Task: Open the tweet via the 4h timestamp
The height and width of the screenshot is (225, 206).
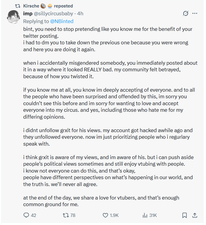Action: pyautogui.click(x=80, y=14)
